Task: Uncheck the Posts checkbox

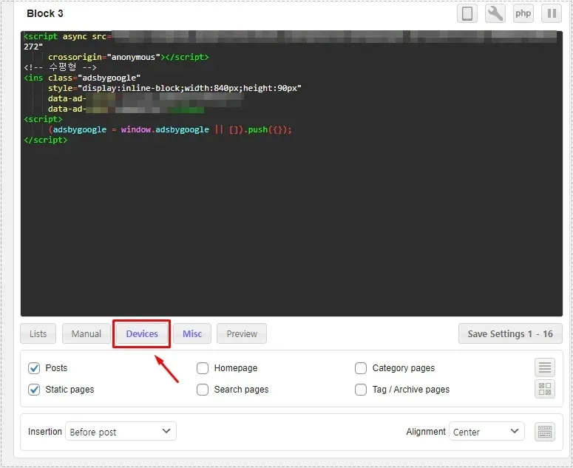Action: [34, 368]
